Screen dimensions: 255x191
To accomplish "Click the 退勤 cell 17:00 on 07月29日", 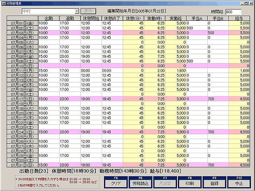I will (70, 155).
